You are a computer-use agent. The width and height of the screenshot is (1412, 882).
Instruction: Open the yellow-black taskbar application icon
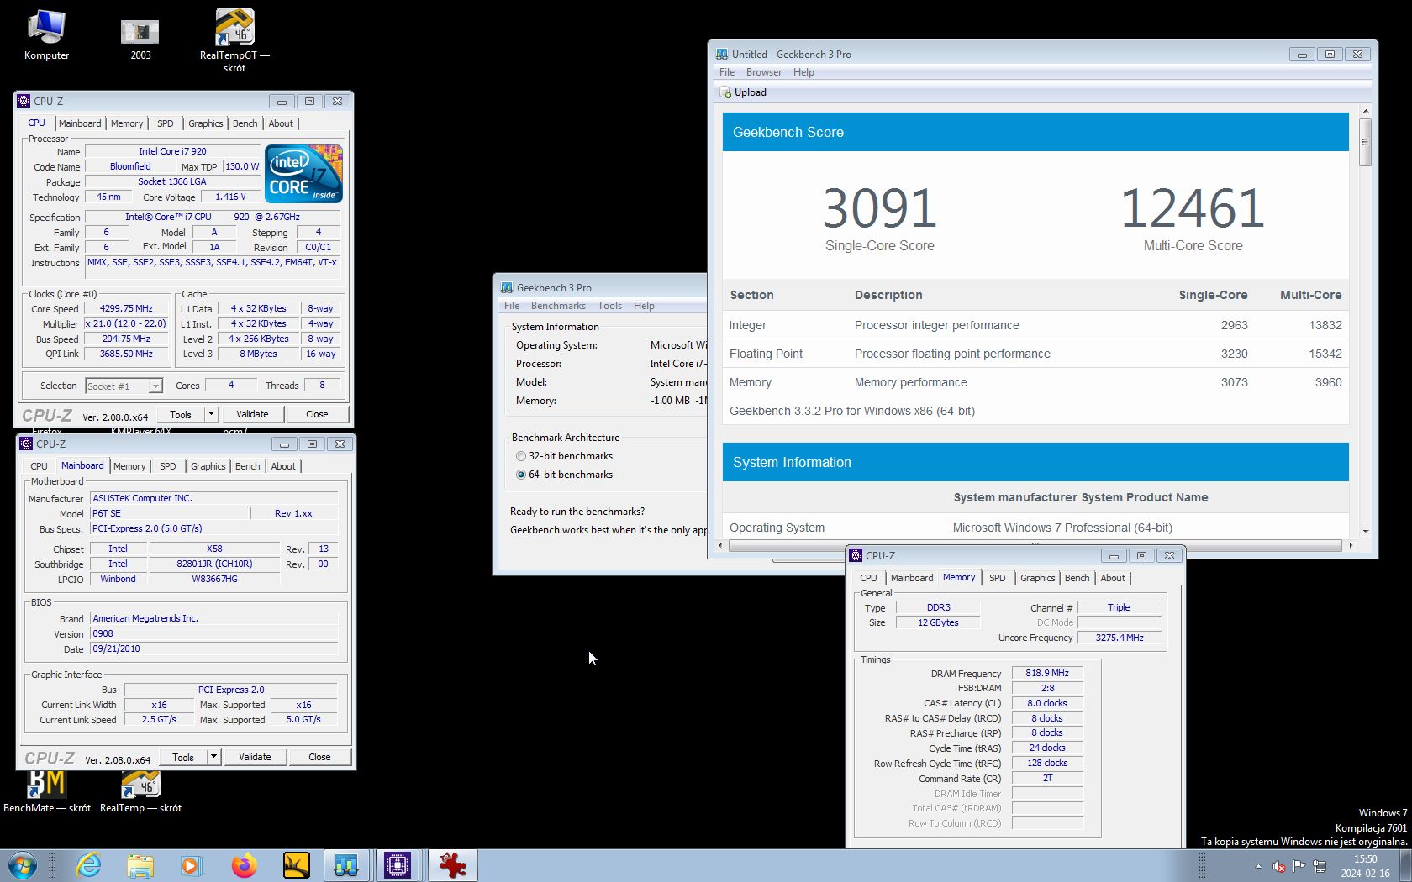pos(296,865)
